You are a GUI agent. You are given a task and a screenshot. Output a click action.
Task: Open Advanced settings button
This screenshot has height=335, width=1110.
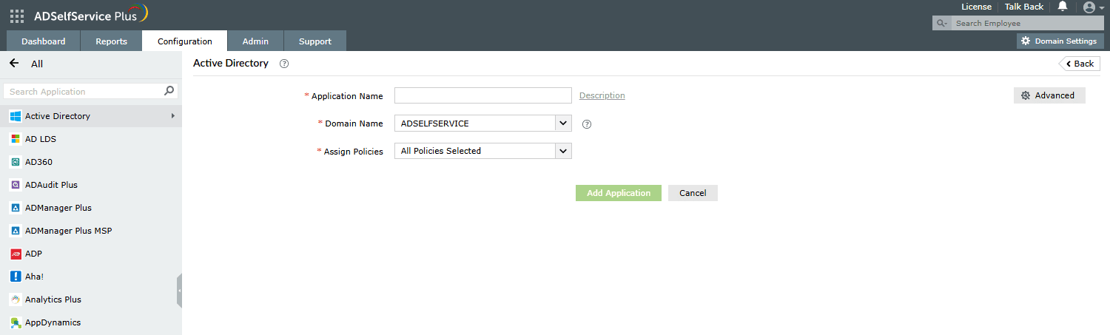tap(1049, 95)
